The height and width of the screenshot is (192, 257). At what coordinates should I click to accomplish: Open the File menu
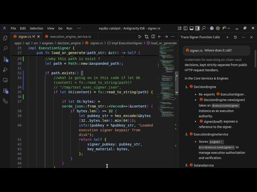(x=13, y=28)
